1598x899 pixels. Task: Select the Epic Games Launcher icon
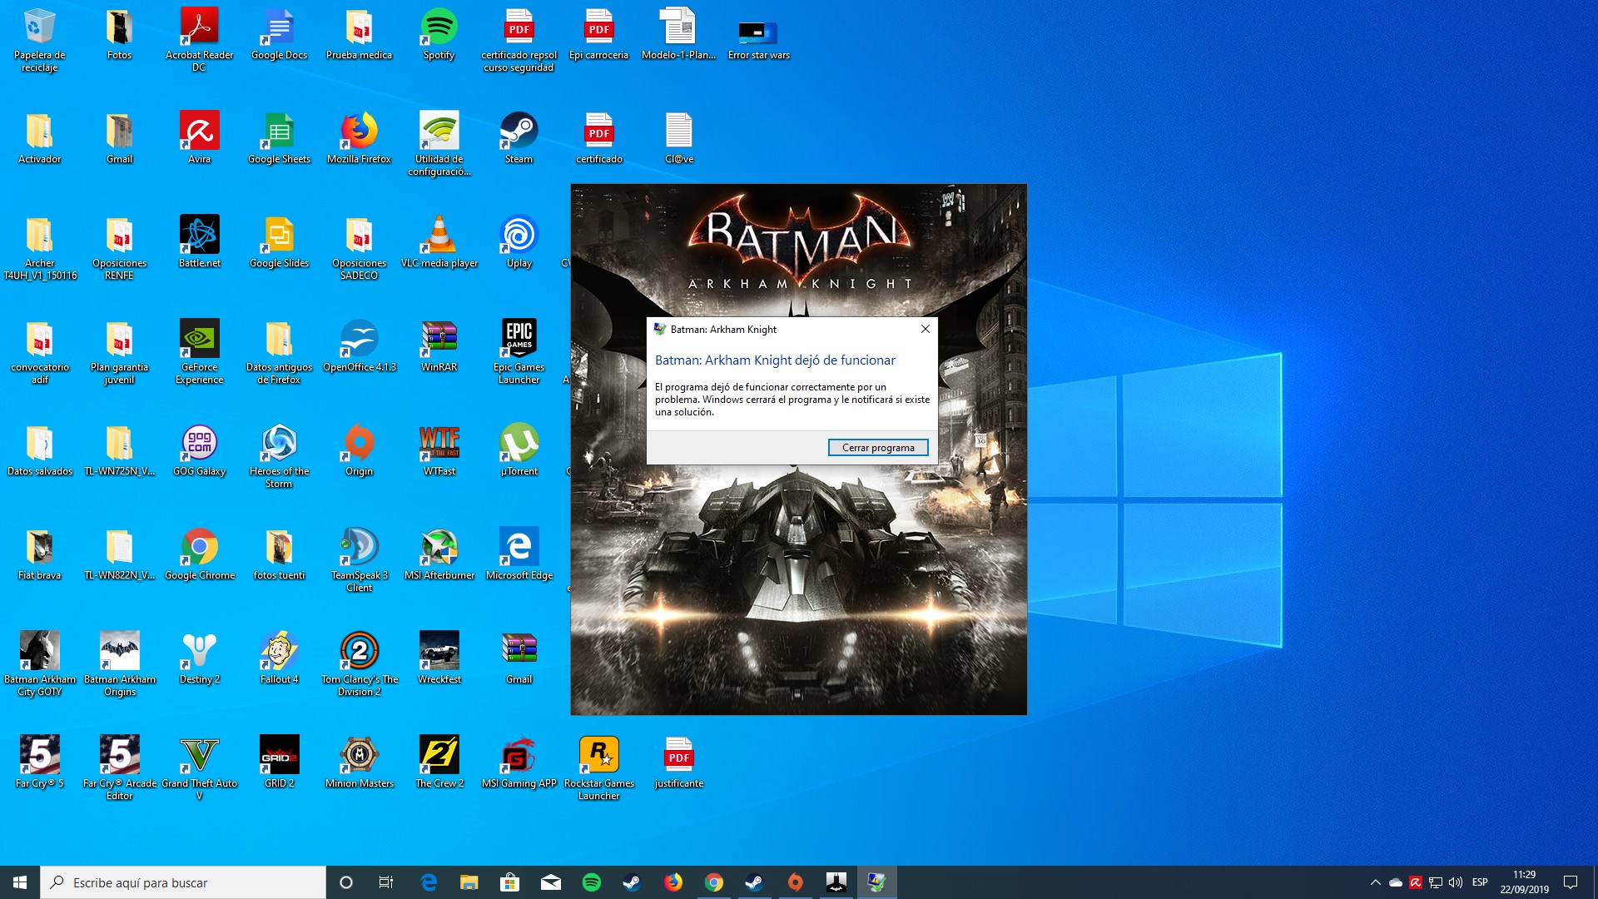point(519,351)
